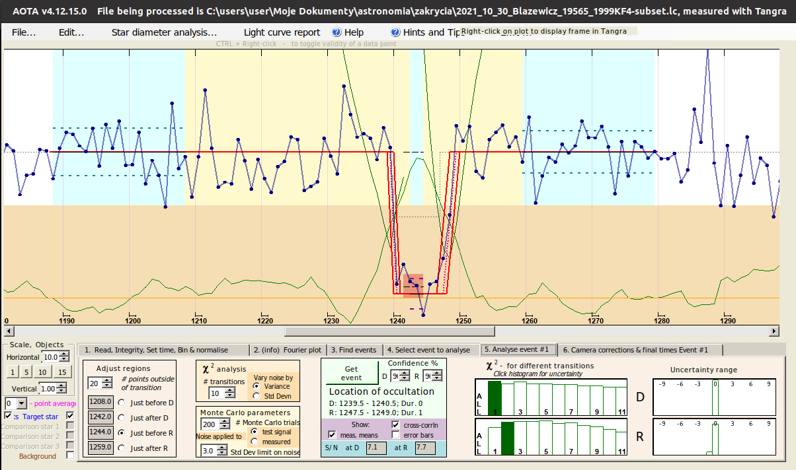This screenshot has width=796, height=470.
Task: Decrease the Horizontal scale value
Action: 63,359
